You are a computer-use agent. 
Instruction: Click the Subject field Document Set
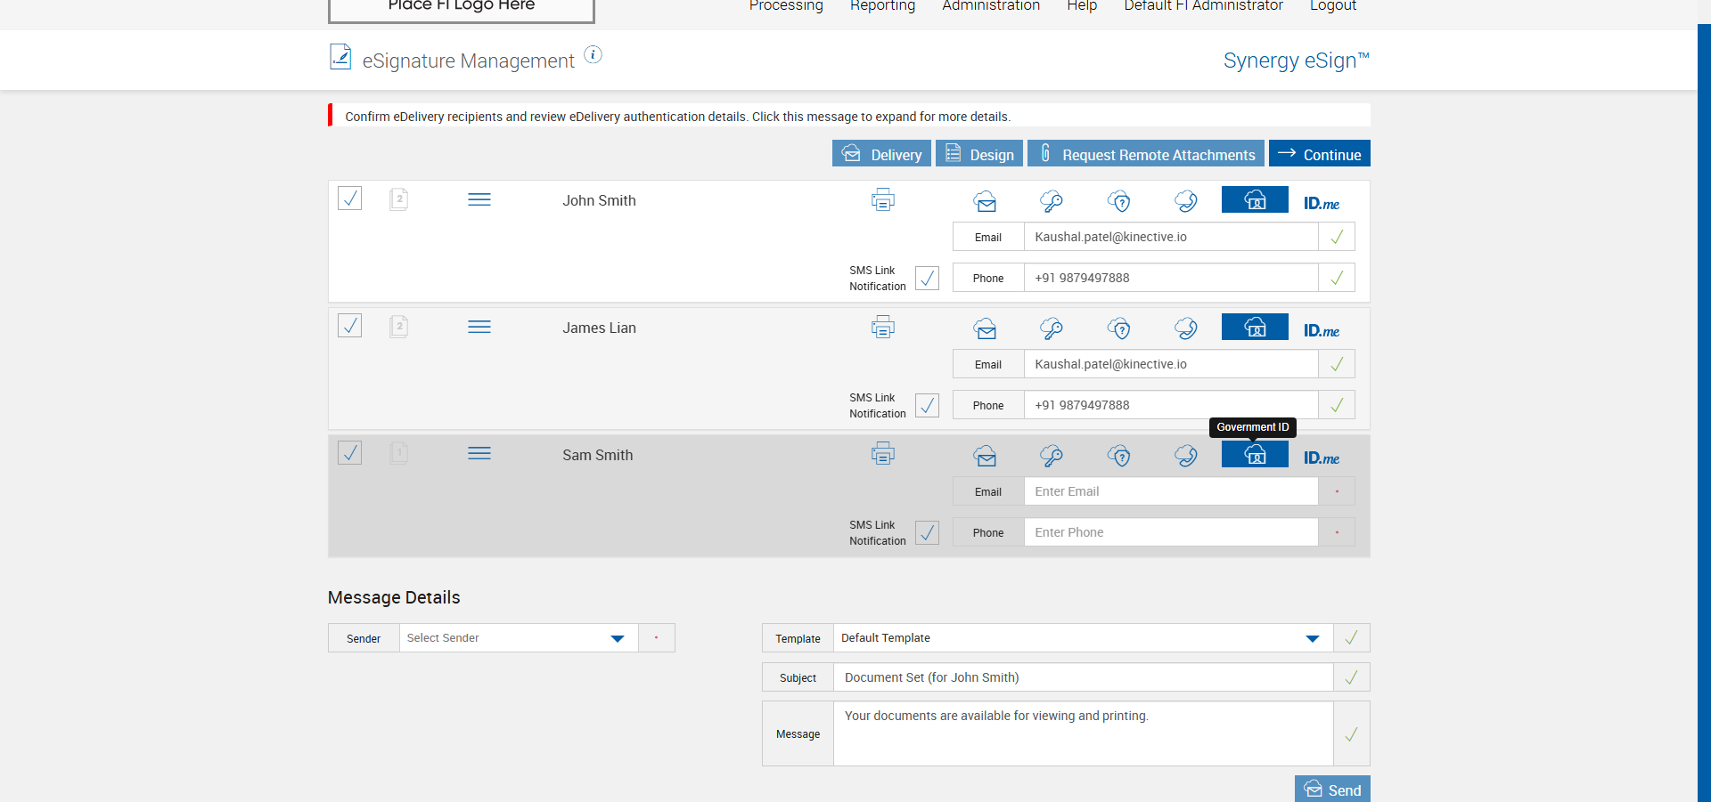point(1083,677)
